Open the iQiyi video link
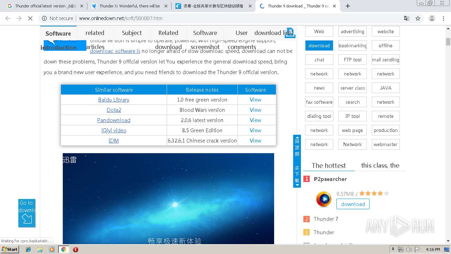 click(114, 131)
